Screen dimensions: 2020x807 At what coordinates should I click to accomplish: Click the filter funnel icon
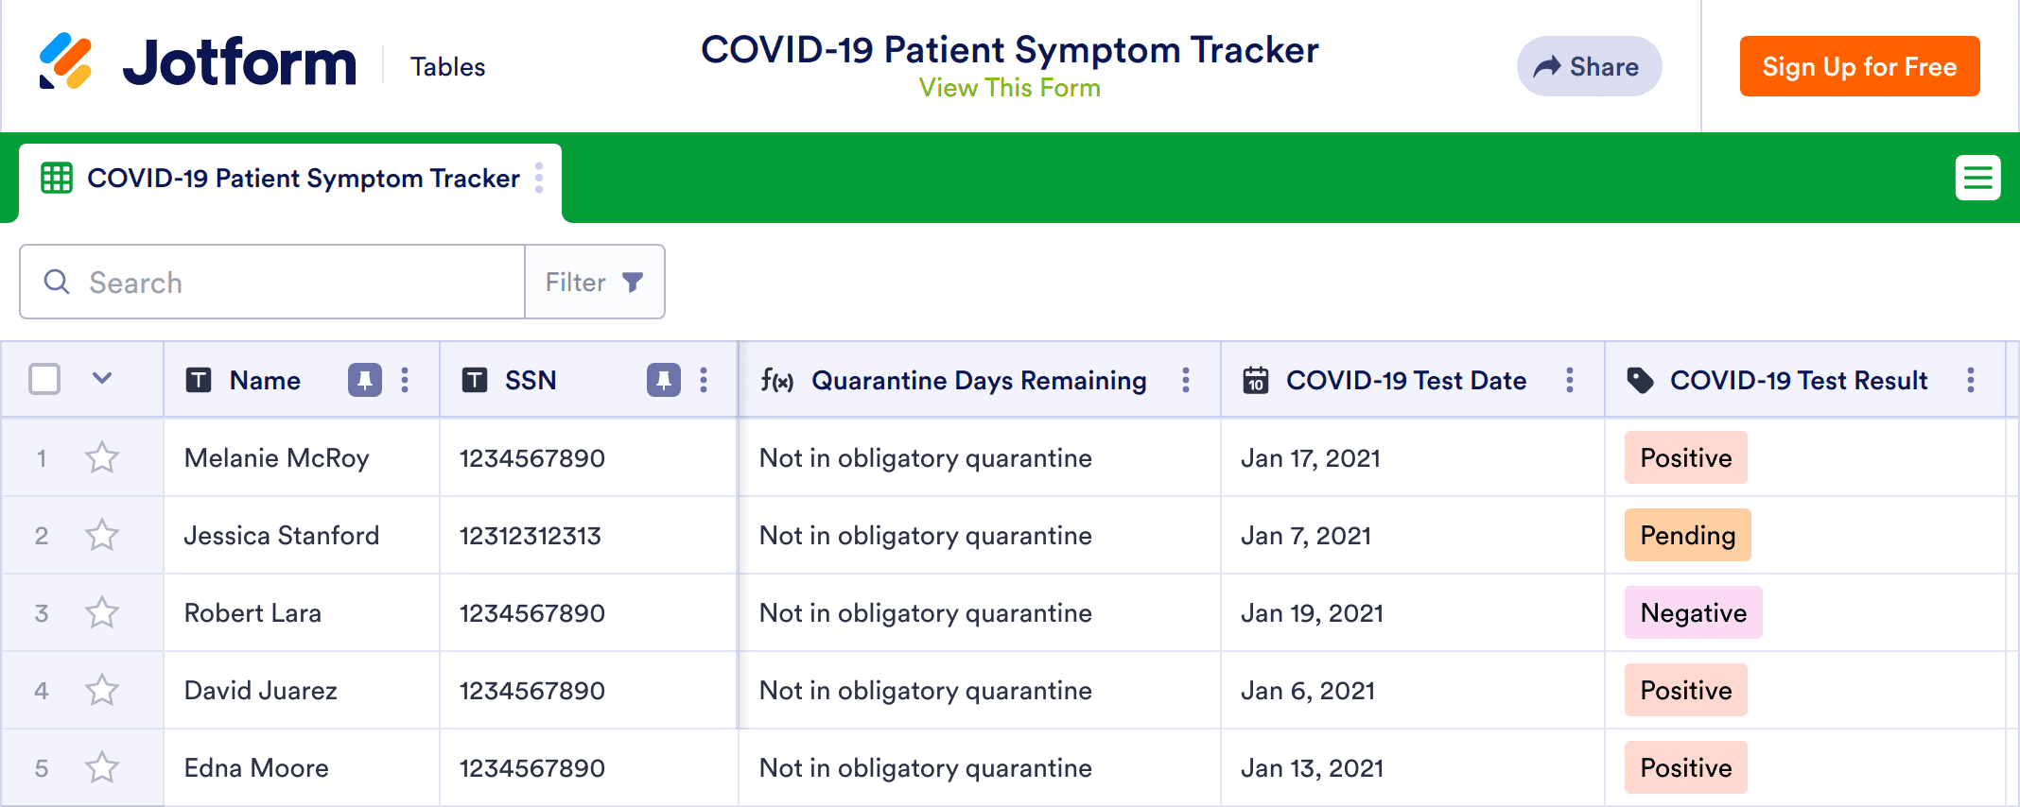[x=633, y=282]
